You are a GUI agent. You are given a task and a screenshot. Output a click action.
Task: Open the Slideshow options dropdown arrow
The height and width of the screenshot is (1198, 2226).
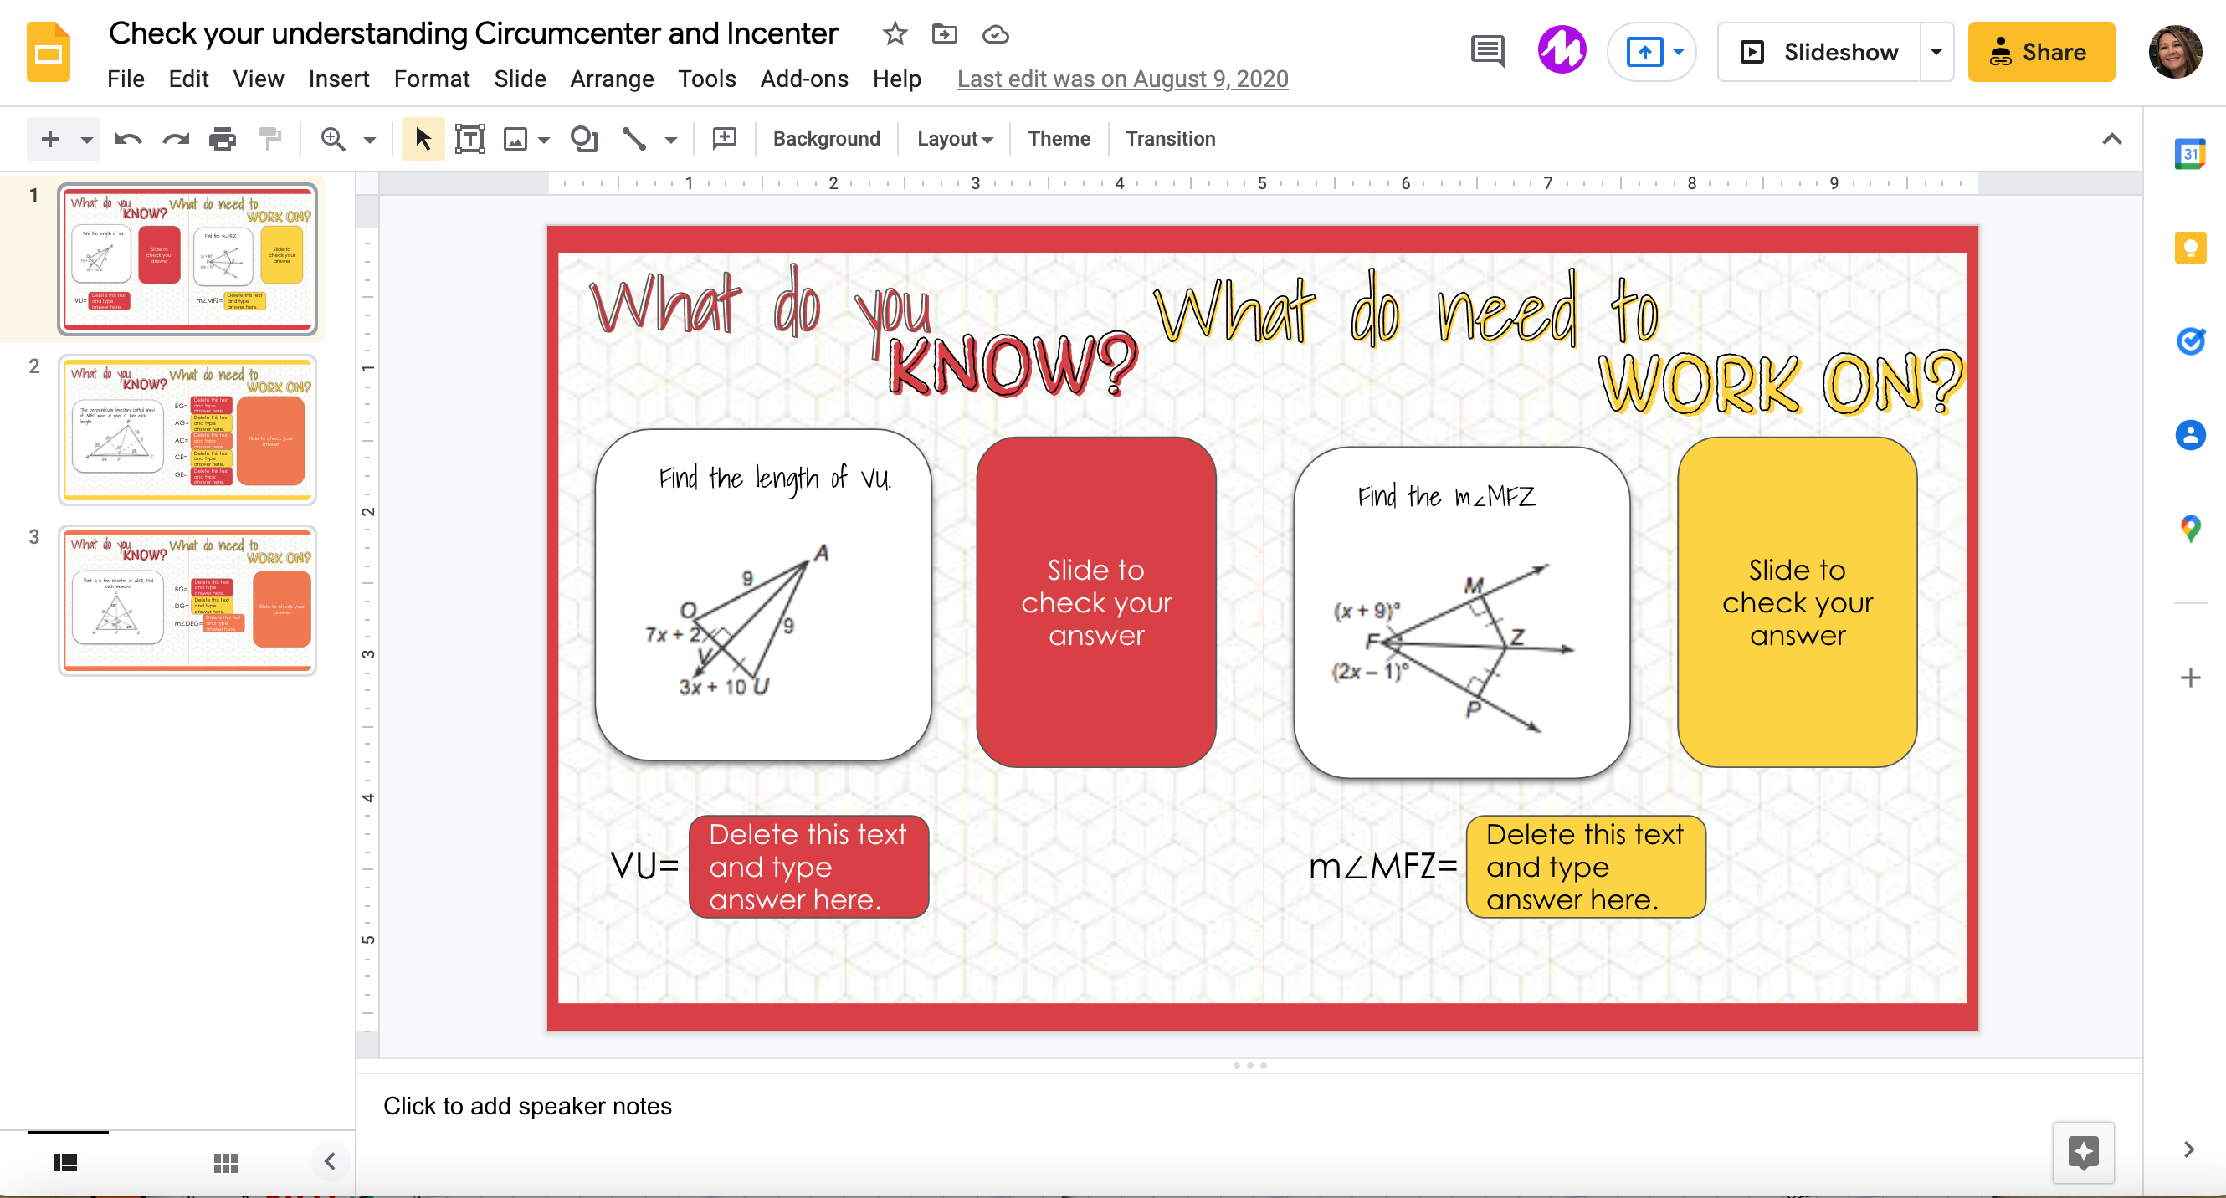click(1936, 52)
